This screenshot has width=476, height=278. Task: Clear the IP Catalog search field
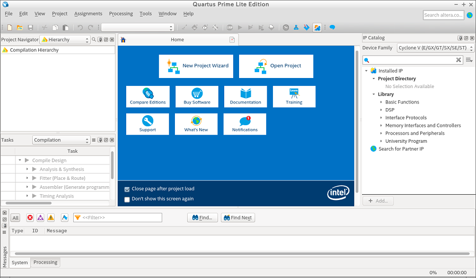[x=459, y=60]
